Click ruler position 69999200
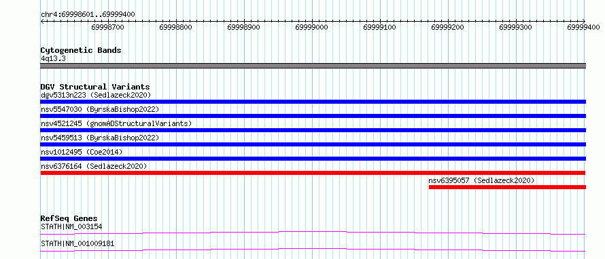 [x=447, y=27]
